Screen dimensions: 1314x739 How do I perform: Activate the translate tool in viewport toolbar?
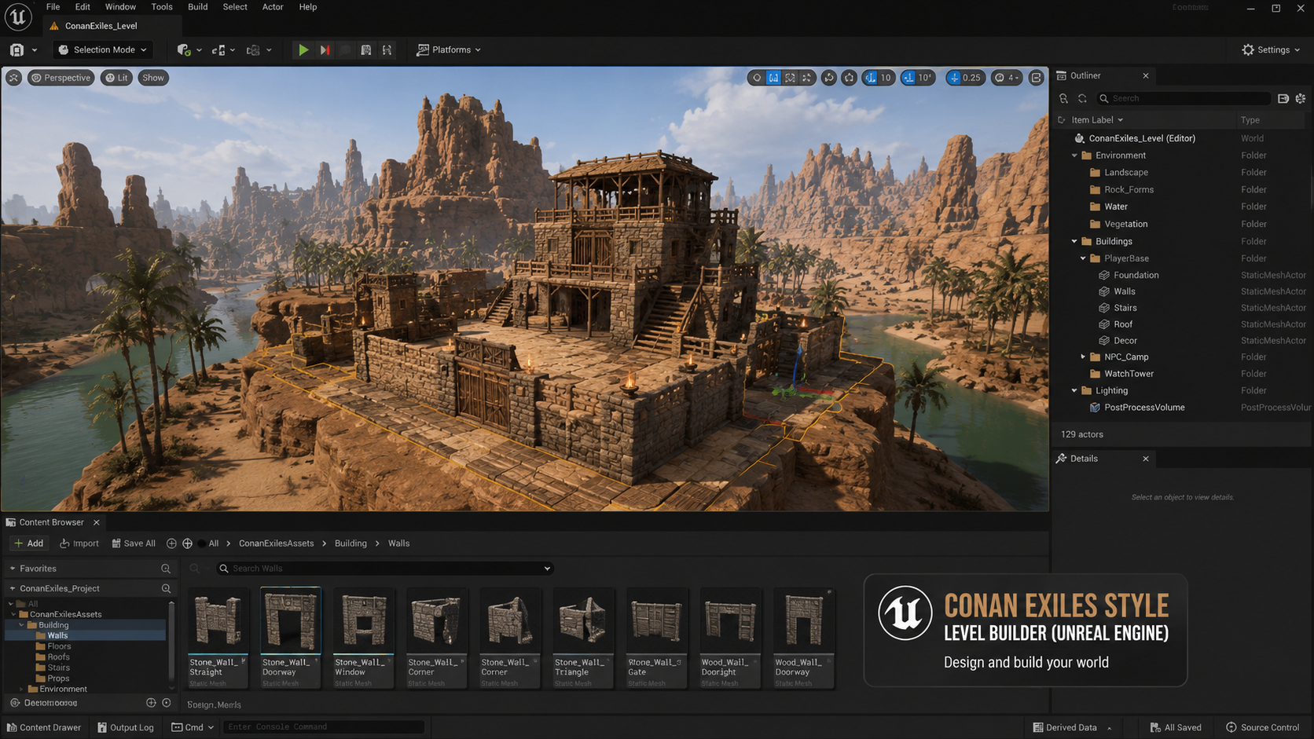773,78
